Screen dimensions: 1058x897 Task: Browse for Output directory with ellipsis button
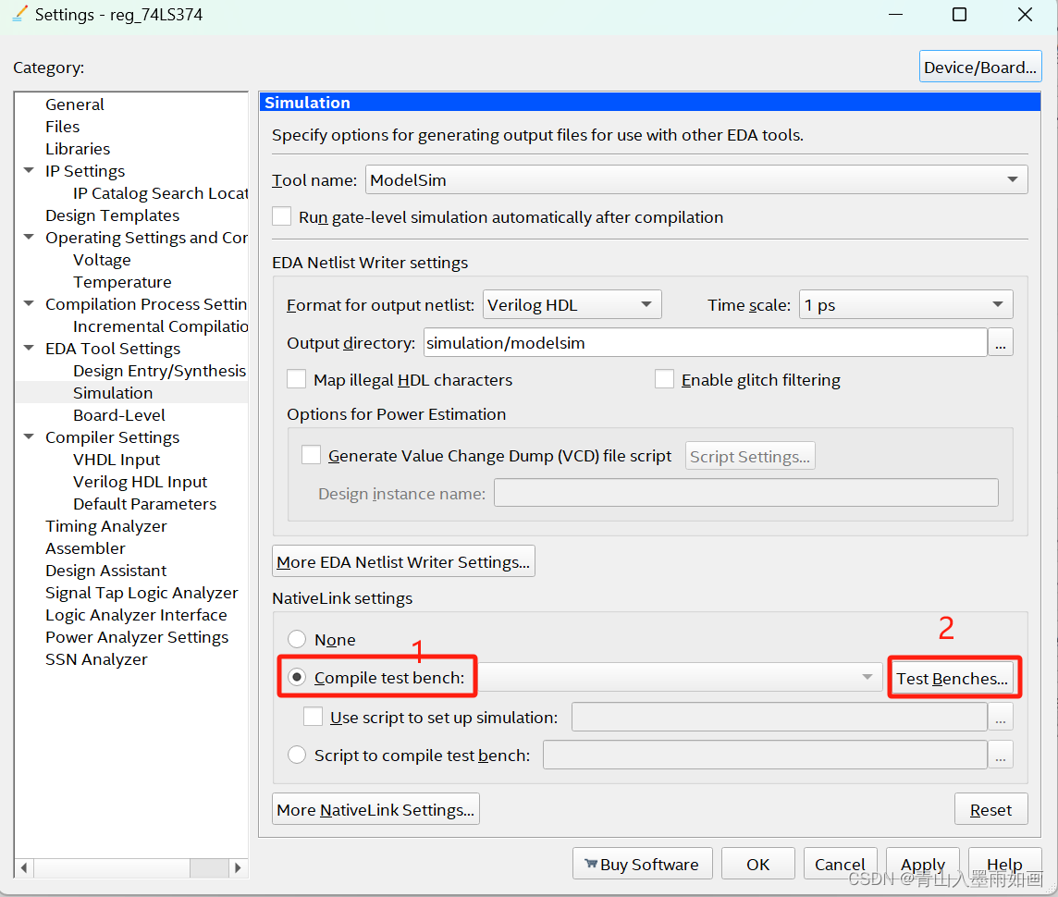pyautogui.click(x=1001, y=342)
